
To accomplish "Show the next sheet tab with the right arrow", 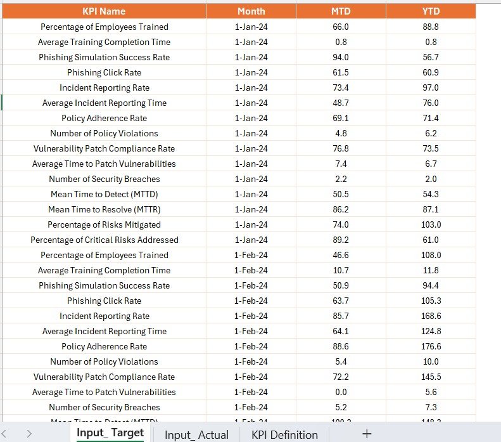I will (x=29, y=434).
